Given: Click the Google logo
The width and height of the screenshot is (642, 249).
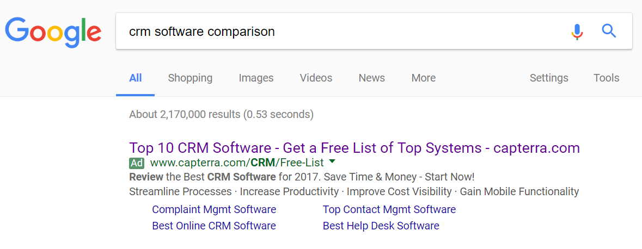Looking at the screenshot, I should click(x=53, y=32).
